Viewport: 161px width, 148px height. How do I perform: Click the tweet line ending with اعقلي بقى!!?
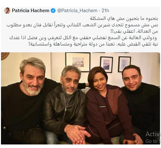[134, 31]
